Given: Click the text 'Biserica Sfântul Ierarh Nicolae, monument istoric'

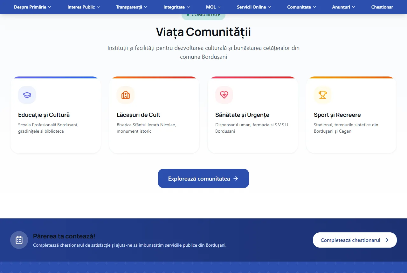Looking at the screenshot, I should click(146, 128).
